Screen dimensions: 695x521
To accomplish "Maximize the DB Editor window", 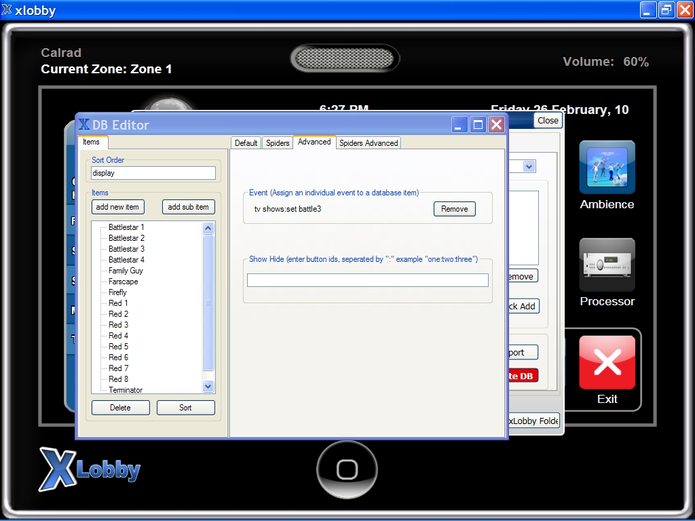I will point(478,125).
